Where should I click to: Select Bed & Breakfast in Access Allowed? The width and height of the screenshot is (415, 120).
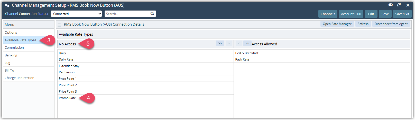pos(322,53)
